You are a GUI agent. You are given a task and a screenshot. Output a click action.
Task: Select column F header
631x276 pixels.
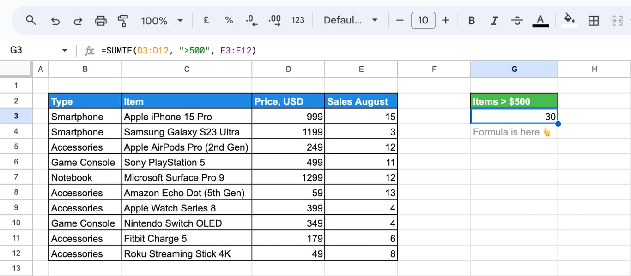[434, 69]
